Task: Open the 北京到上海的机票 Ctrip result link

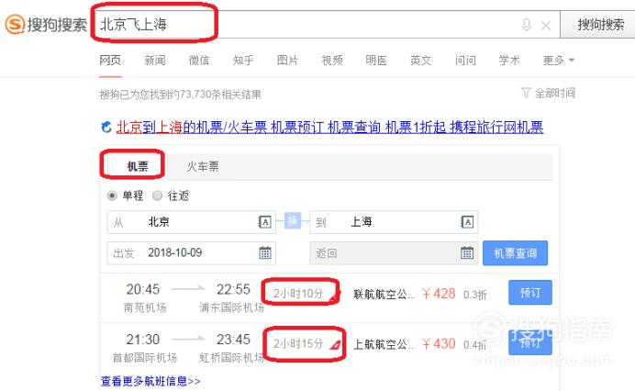Action: click(329, 128)
